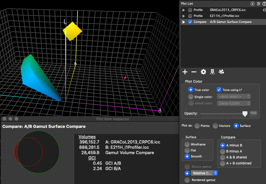Screen dimensions: 266x184
Task: Click the add plot plus icon
Action: point(185,72)
